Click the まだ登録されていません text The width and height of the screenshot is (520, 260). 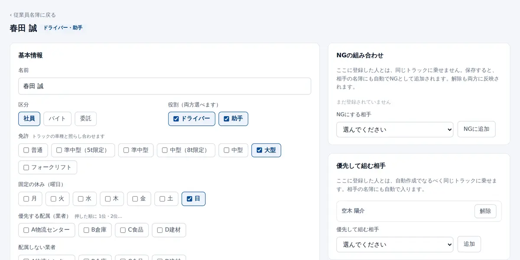(364, 102)
